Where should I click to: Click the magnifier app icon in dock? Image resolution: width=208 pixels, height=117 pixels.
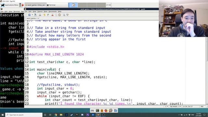110,110
